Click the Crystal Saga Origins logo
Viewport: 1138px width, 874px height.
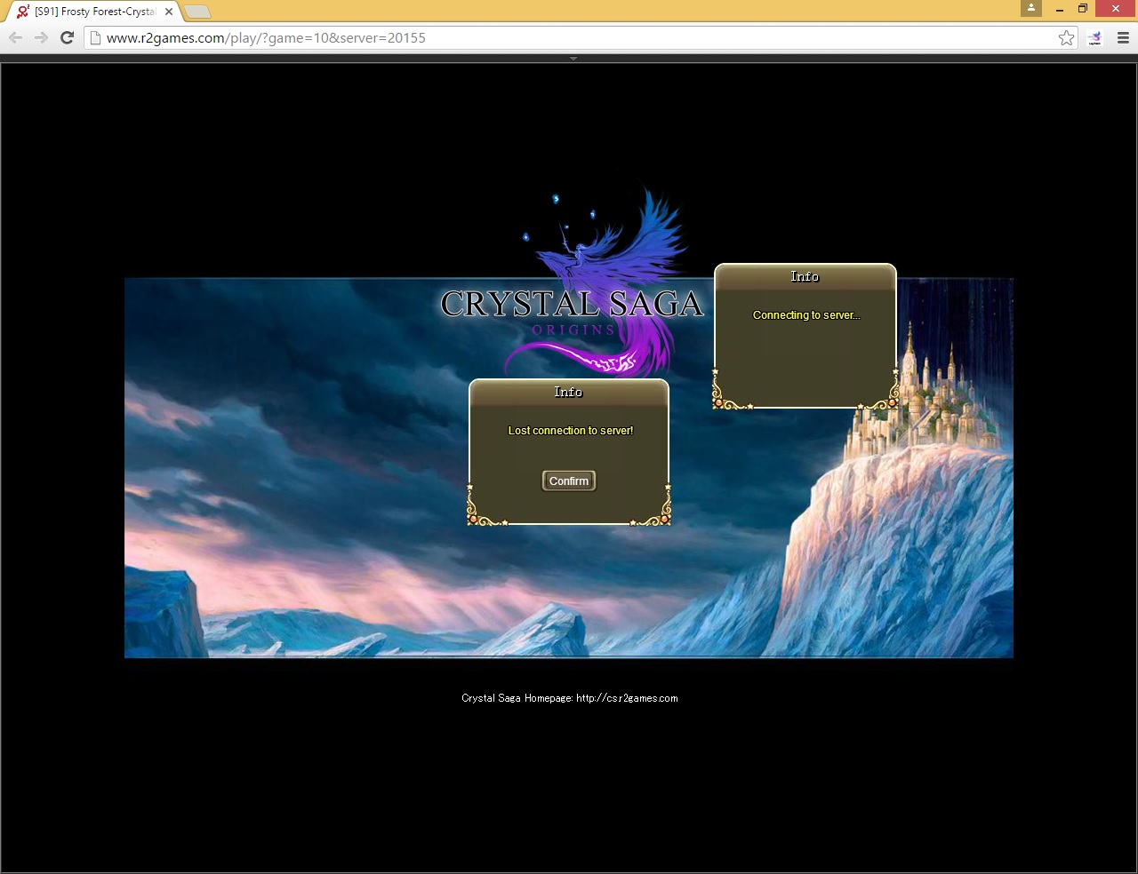click(573, 305)
